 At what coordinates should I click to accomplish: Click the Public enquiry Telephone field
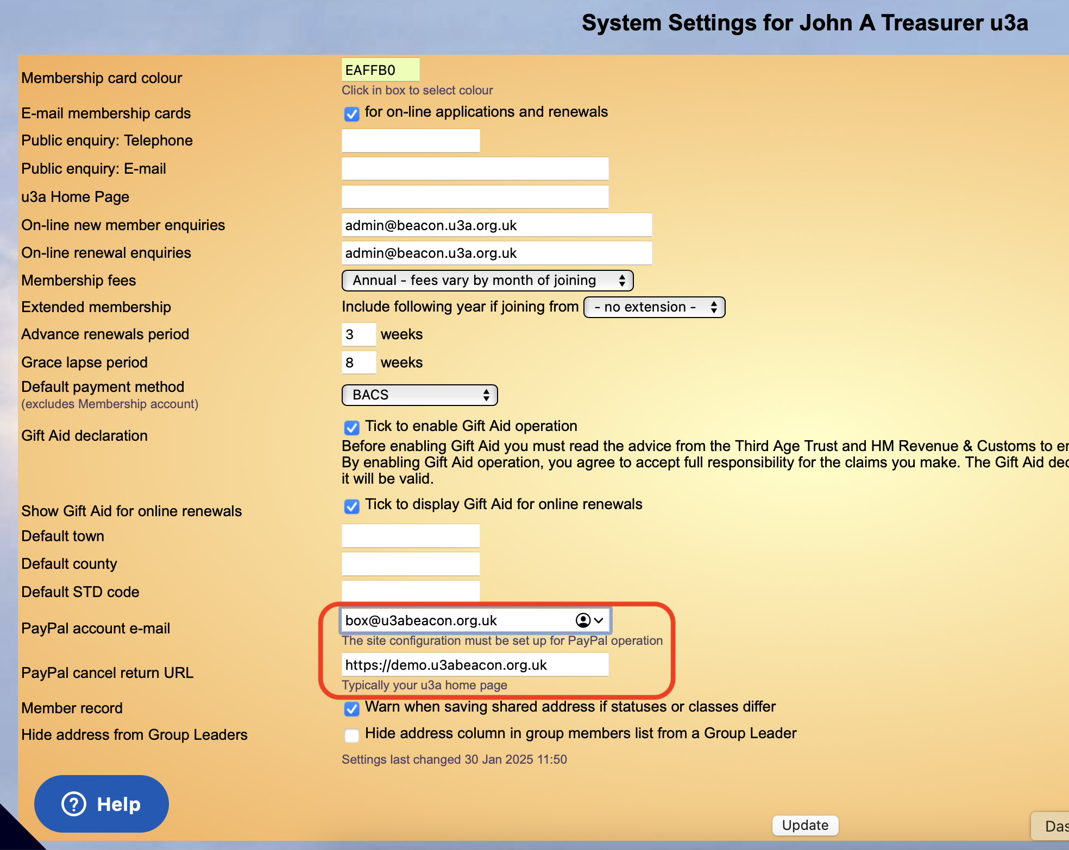[x=411, y=141]
